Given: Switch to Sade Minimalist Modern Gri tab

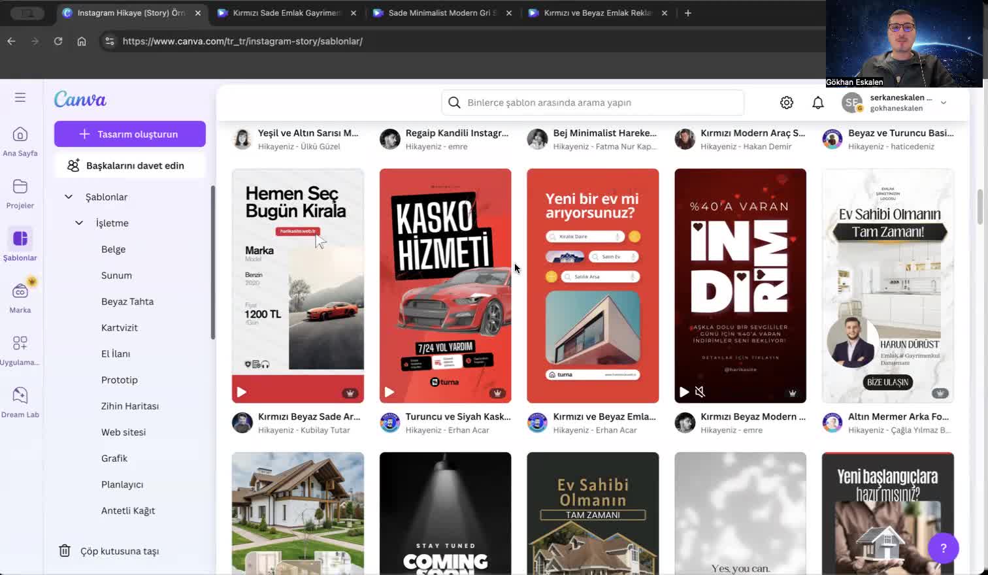Looking at the screenshot, I should (x=443, y=13).
